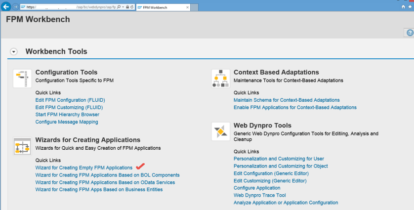The width and height of the screenshot is (414, 210).
Task: Click the Configuration Tools section icon
Action: coord(22,78)
